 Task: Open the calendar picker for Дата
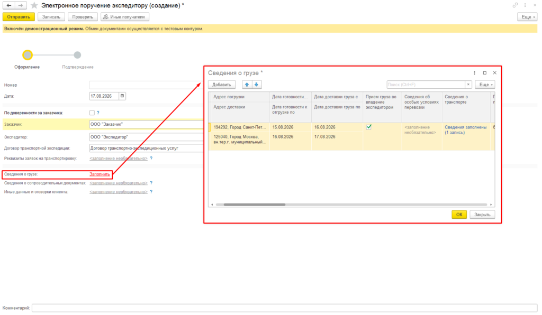122,96
